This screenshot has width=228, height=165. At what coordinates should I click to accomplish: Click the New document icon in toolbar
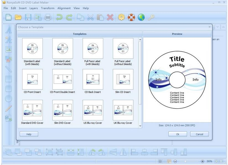(x=9, y=17)
